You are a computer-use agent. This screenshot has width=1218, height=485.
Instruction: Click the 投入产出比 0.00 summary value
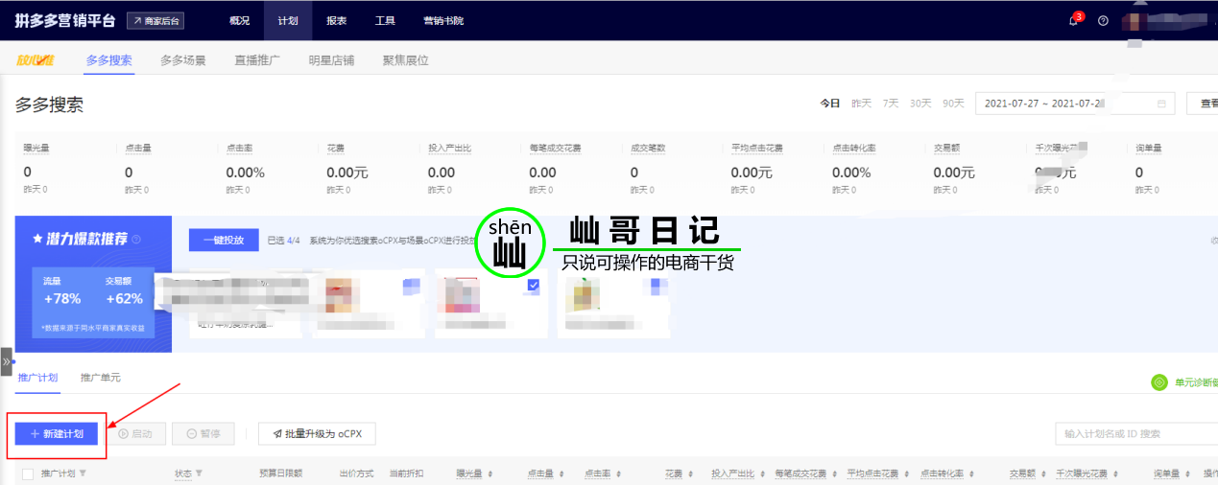(x=442, y=173)
